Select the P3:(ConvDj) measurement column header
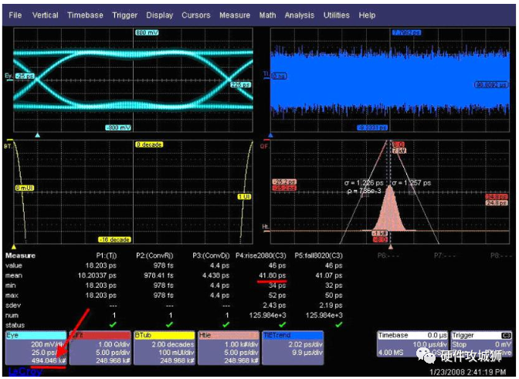Image resolution: width=519 pixels, height=379 pixels. point(211,255)
